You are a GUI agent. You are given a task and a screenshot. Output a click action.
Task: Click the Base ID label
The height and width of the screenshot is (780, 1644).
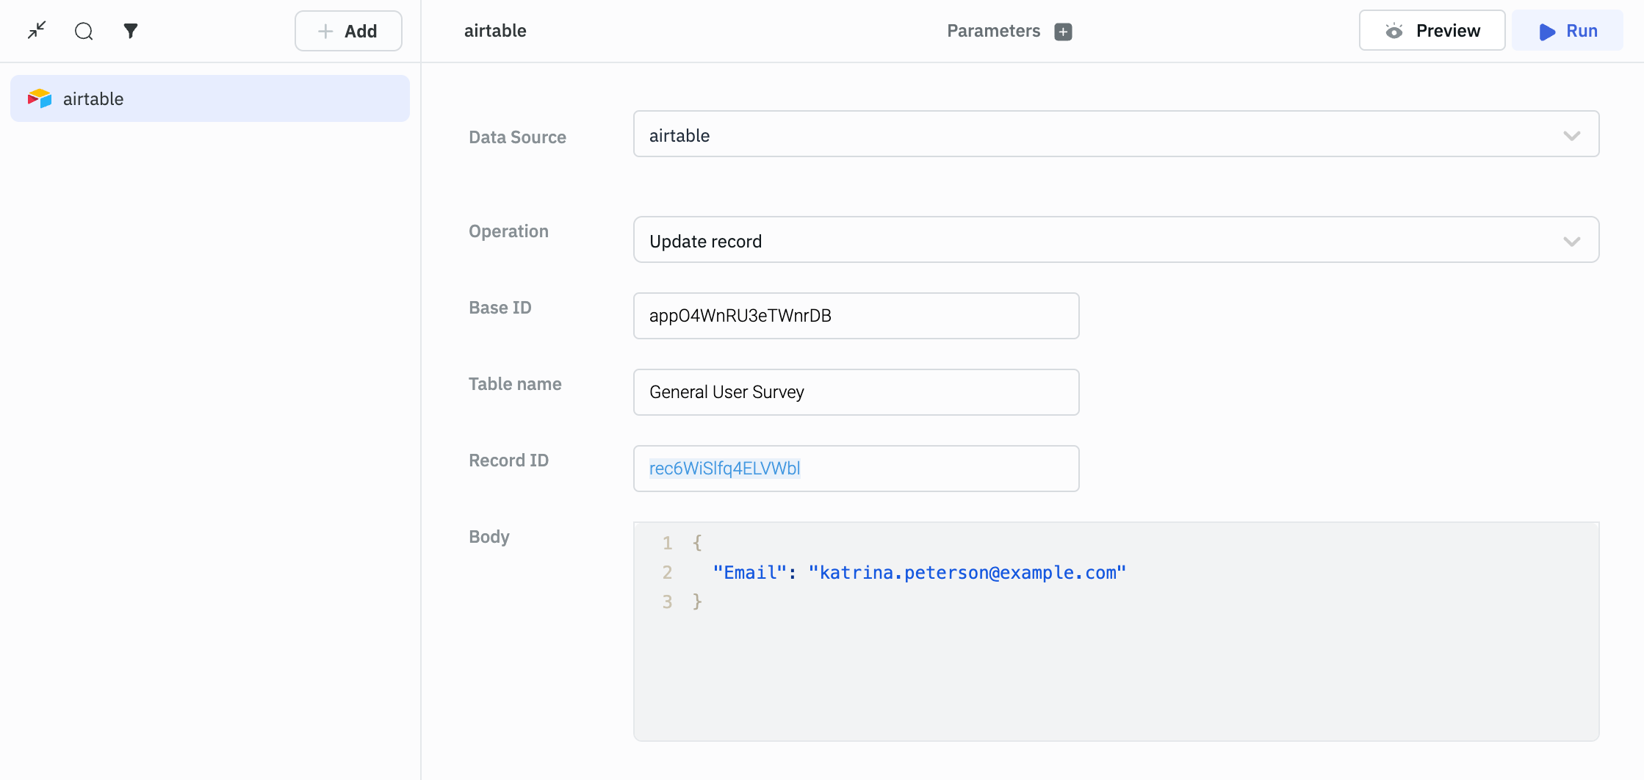[x=500, y=308]
